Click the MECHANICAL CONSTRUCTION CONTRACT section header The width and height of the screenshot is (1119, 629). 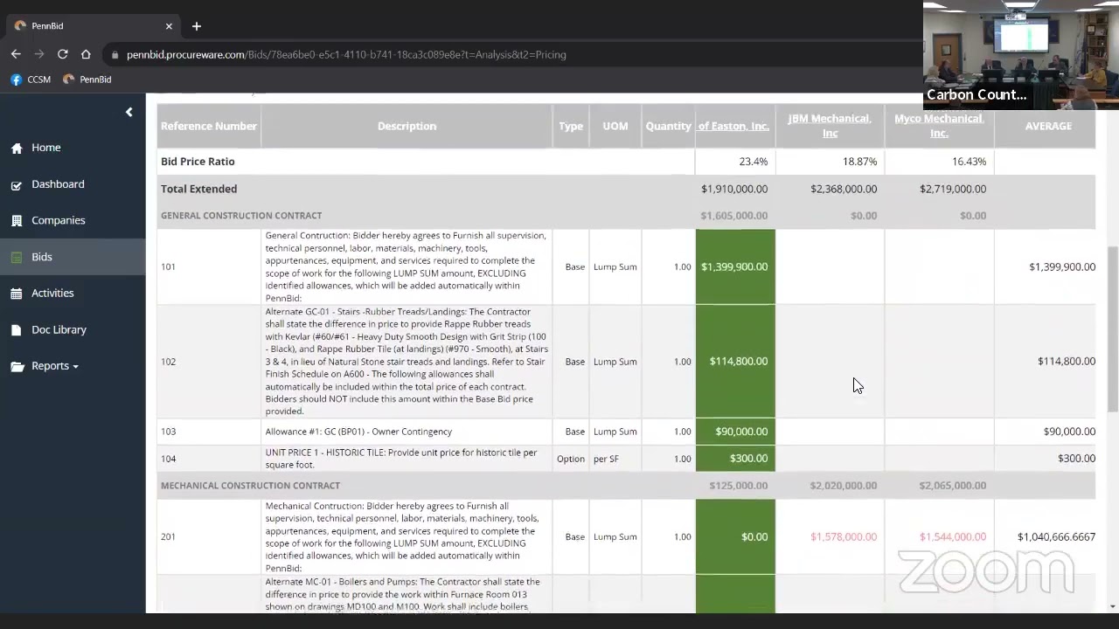click(x=250, y=486)
